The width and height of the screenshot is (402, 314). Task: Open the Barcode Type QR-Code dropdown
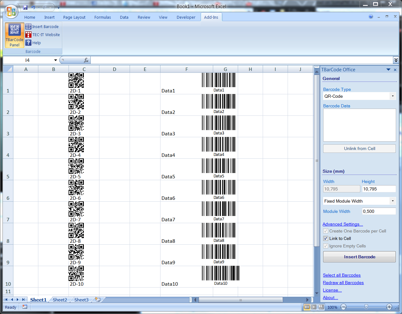click(393, 96)
